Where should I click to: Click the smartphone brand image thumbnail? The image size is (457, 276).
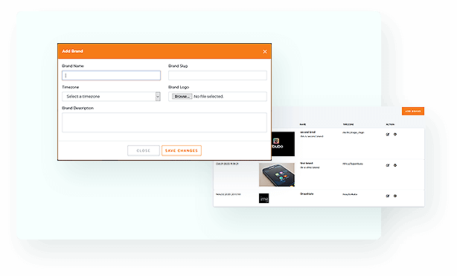tap(277, 175)
